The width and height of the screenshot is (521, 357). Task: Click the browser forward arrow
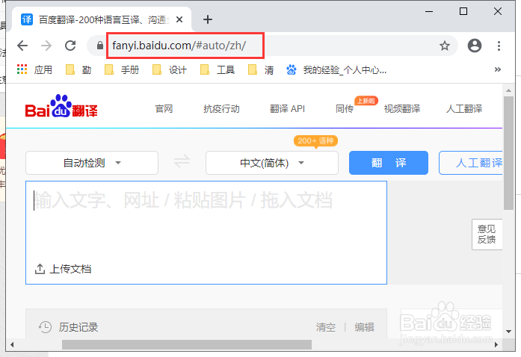click(46, 46)
